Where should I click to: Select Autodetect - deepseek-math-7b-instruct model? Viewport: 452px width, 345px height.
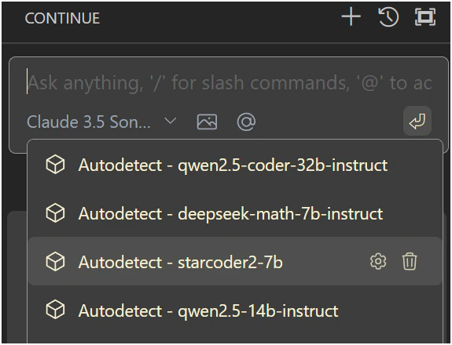(x=235, y=213)
